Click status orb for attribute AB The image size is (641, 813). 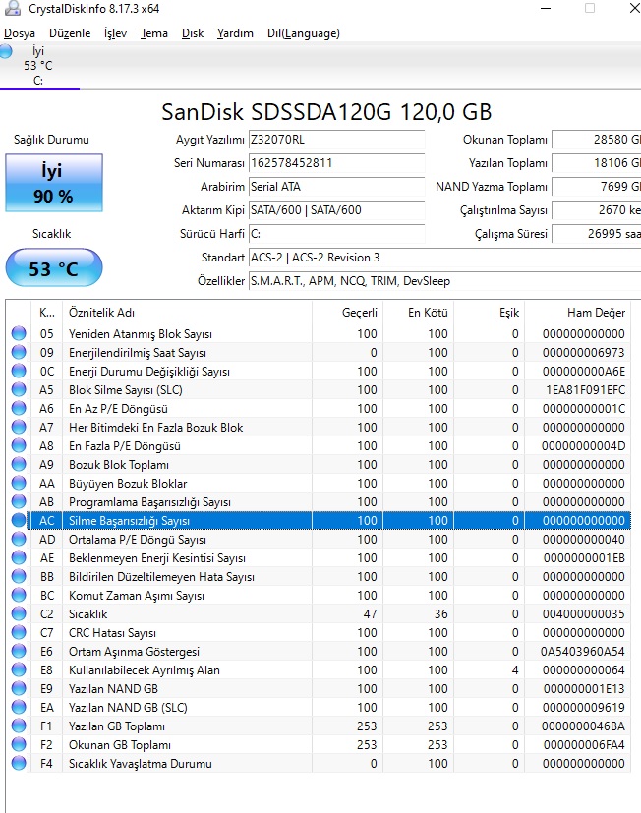pyautogui.click(x=19, y=501)
